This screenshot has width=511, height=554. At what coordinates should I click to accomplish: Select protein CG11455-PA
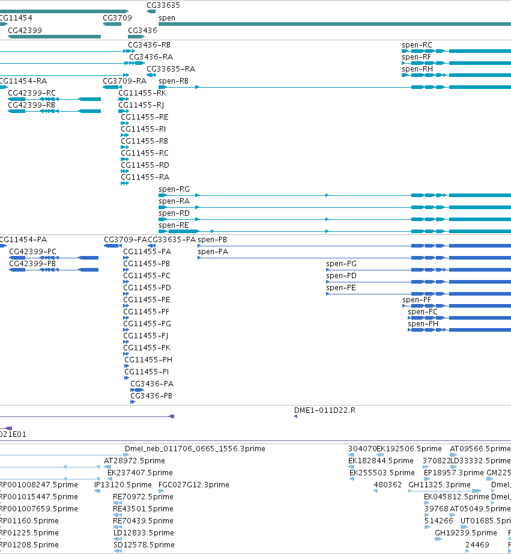(x=147, y=252)
